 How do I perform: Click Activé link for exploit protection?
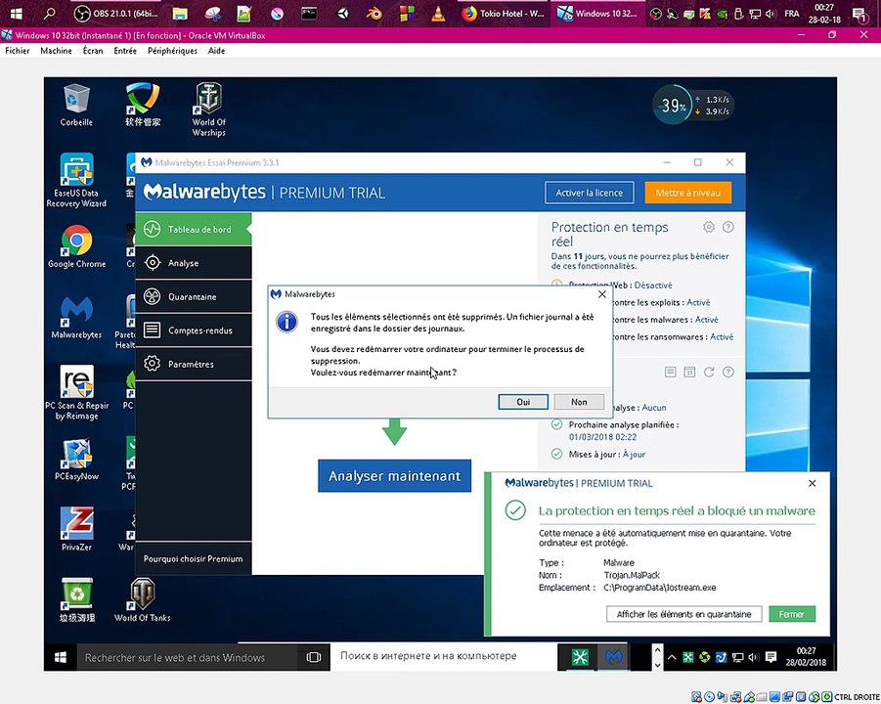coord(698,302)
